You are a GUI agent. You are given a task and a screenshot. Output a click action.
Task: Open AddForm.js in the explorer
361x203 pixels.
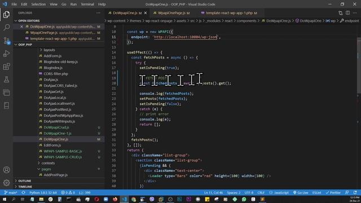pyautogui.click(x=52, y=56)
